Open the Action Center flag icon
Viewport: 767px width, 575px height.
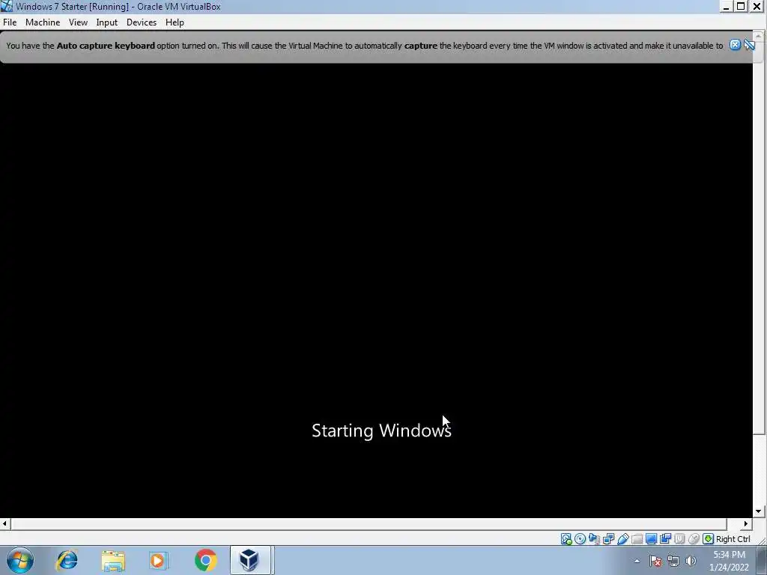[655, 561]
